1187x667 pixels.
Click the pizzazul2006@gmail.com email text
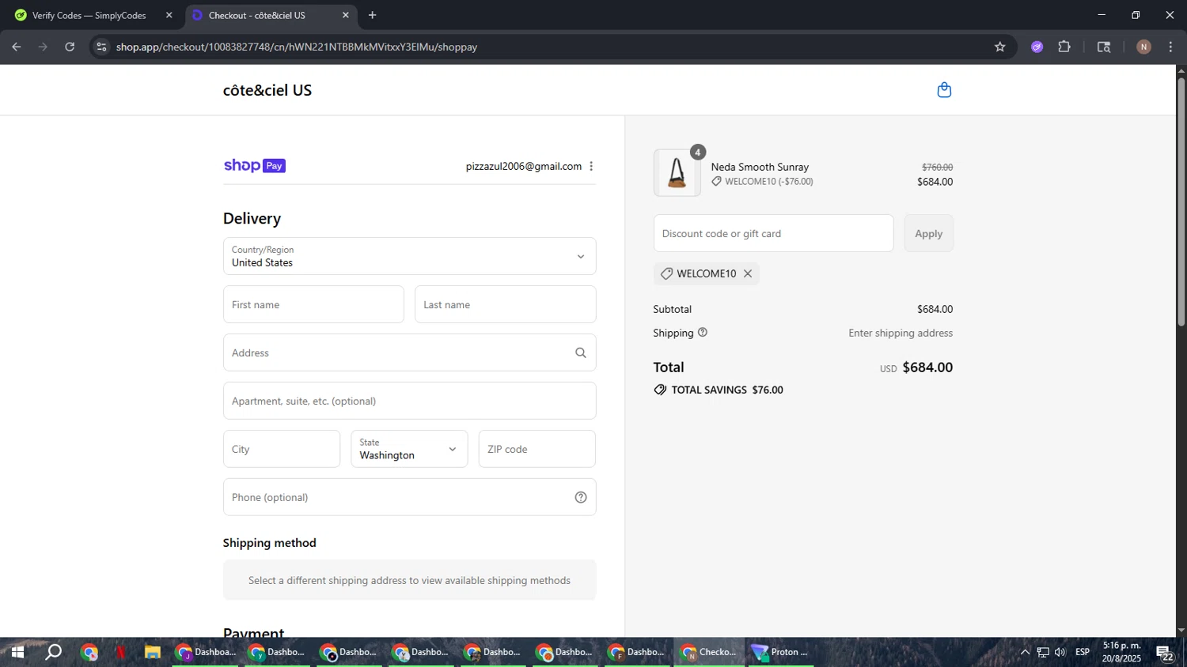[524, 166]
